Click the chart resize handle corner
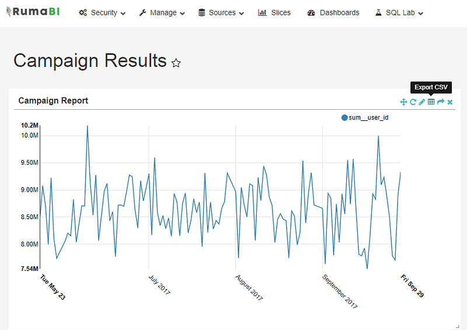467x330 pixels. (x=458, y=326)
